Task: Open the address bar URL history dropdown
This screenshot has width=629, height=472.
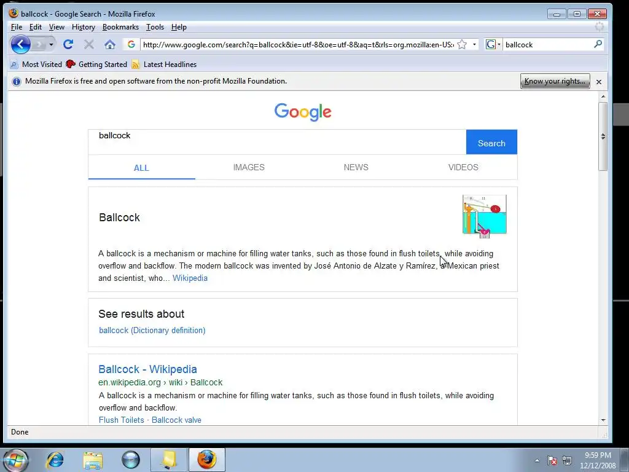Action: [475, 44]
